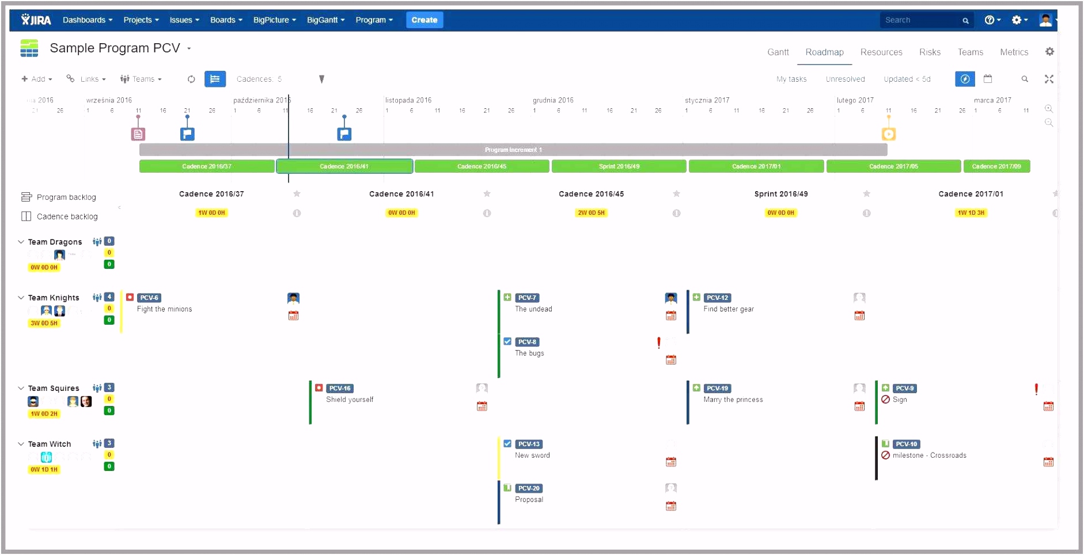Click info icon under Cadence 2016/37
Image resolution: width=1084 pixels, height=555 pixels.
point(297,213)
